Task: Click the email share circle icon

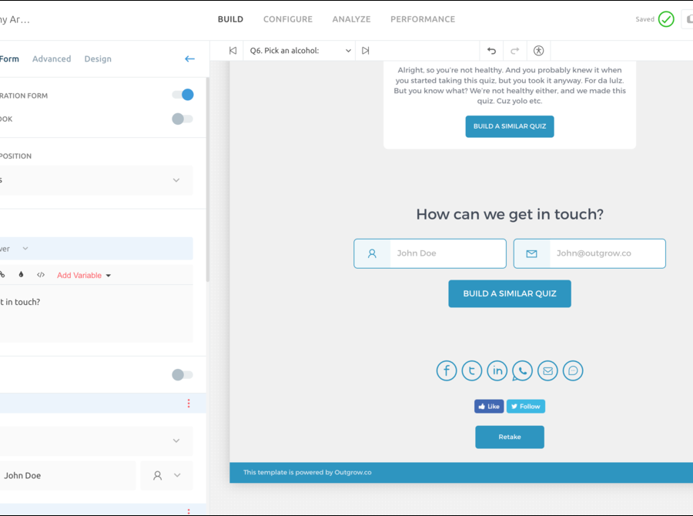Action: pos(547,370)
